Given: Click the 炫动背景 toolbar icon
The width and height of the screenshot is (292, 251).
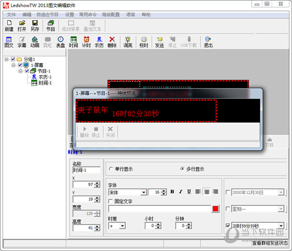Looking at the screenshot, I should (71, 26).
